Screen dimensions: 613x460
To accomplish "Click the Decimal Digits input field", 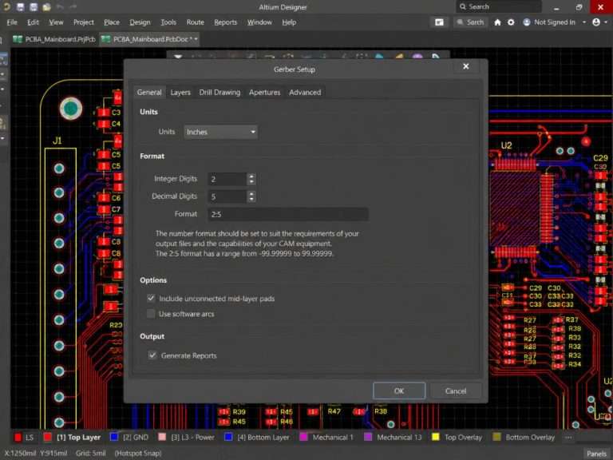I will [227, 196].
